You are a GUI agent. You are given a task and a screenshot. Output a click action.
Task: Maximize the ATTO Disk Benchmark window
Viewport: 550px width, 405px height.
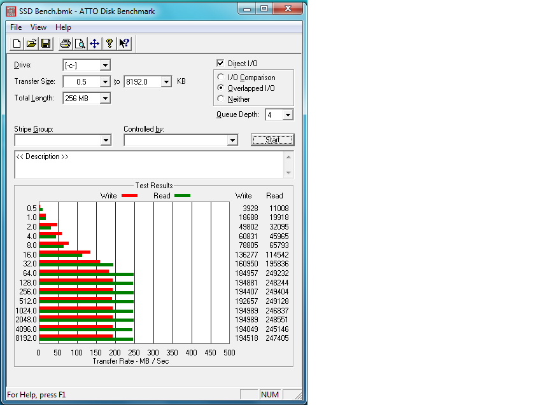(264, 9)
